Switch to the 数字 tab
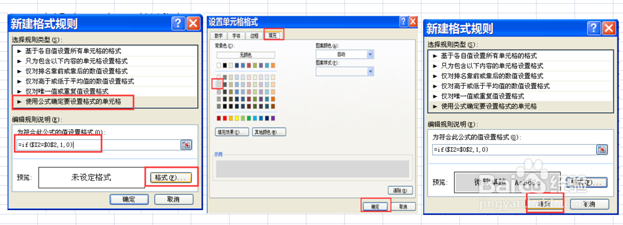Screen dimensions: 623x225 pos(219,35)
